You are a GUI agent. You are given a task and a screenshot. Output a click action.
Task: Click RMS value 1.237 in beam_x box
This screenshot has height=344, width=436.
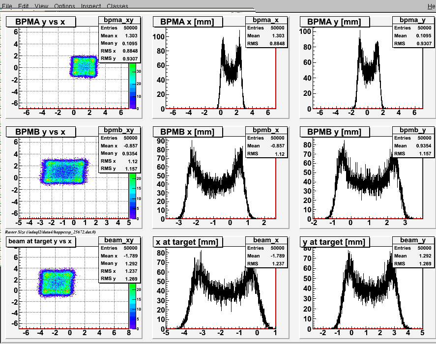pyautogui.click(x=278, y=263)
